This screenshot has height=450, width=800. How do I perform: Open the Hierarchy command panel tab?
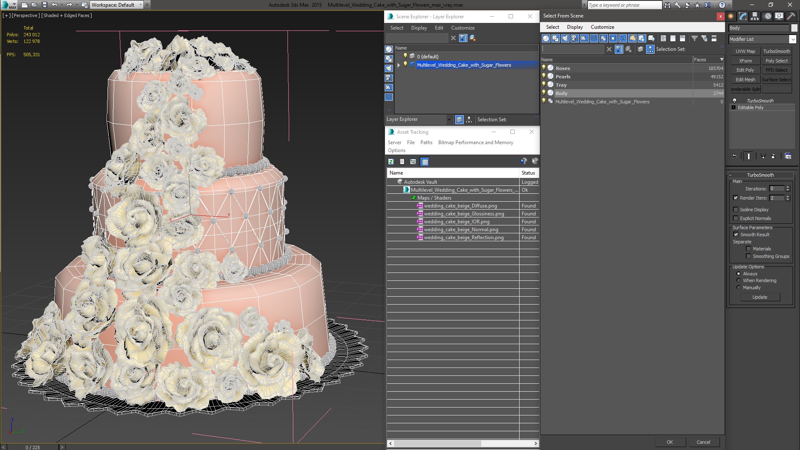click(x=755, y=16)
